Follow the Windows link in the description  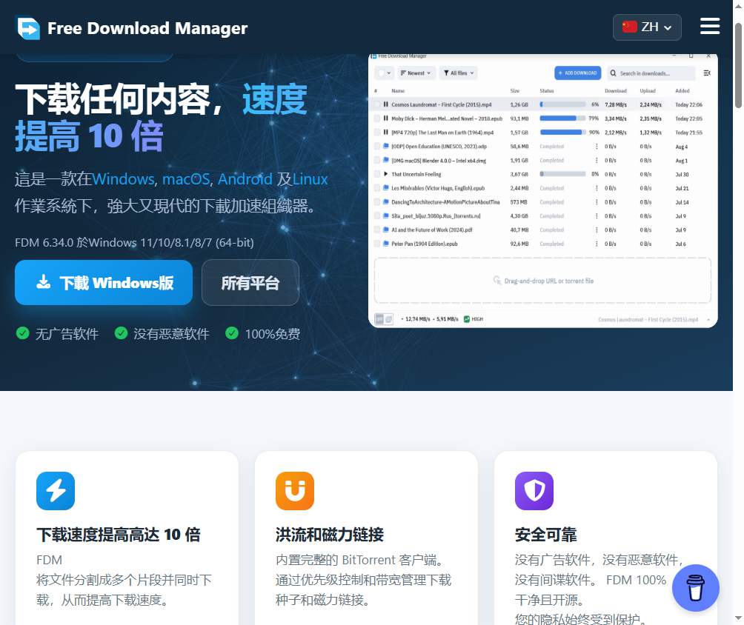click(x=123, y=179)
